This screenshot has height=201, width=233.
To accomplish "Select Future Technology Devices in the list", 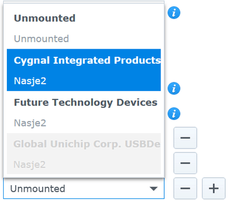I will tap(86, 102).
